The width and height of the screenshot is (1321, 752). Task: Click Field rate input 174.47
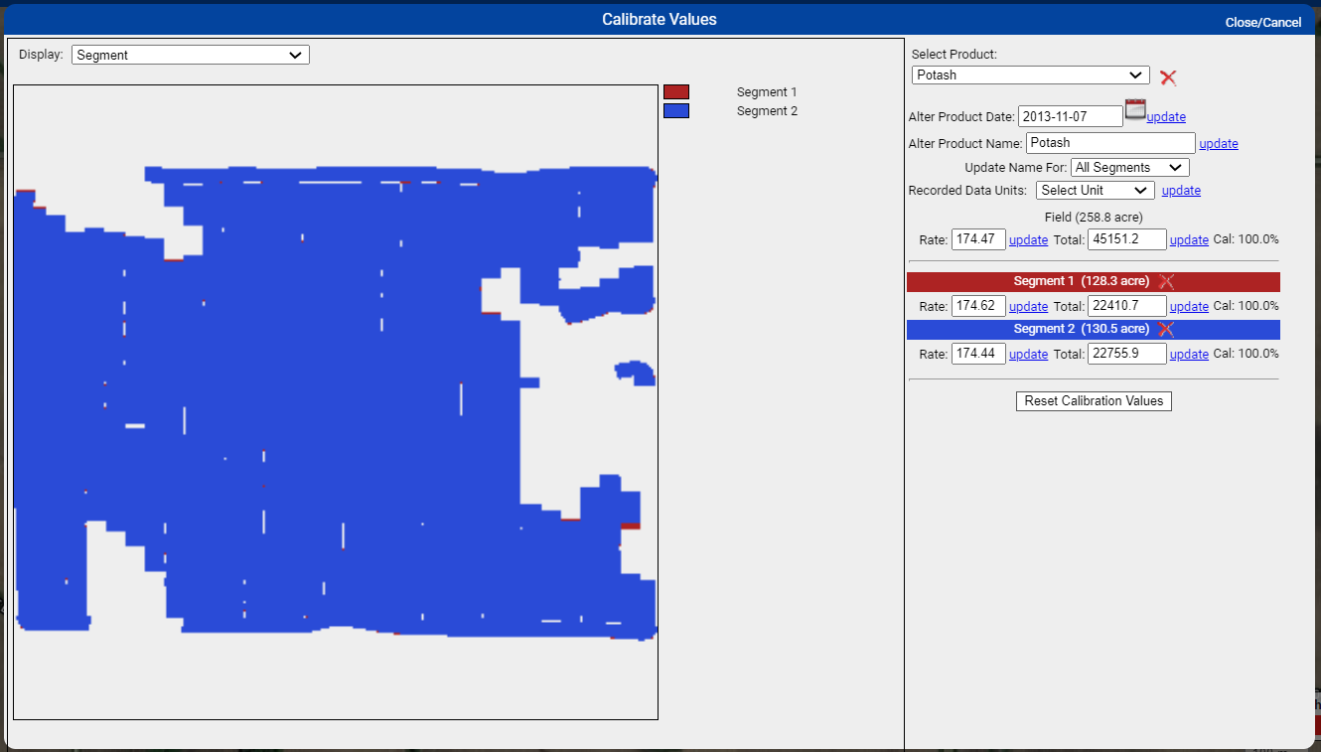978,239
